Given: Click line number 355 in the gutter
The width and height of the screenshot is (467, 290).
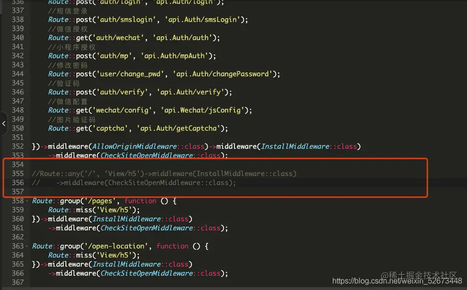Looking at the screenshot, I should pyautogui.click(x=18, y=174).
